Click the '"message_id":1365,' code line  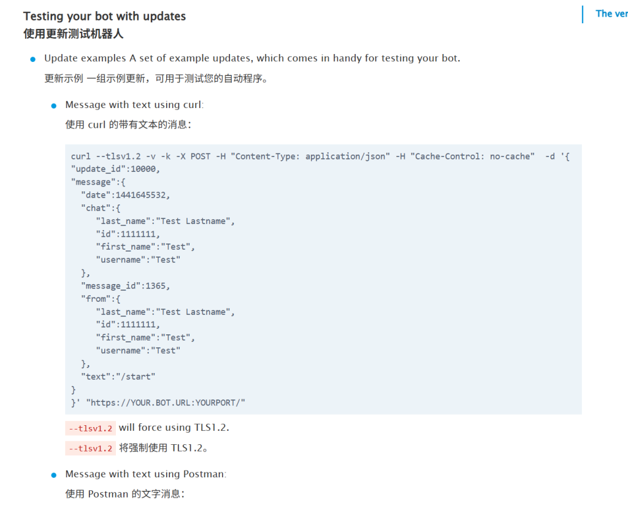(125, 286)
